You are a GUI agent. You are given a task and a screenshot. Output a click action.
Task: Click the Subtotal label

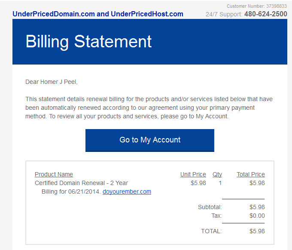pos(210,207)
